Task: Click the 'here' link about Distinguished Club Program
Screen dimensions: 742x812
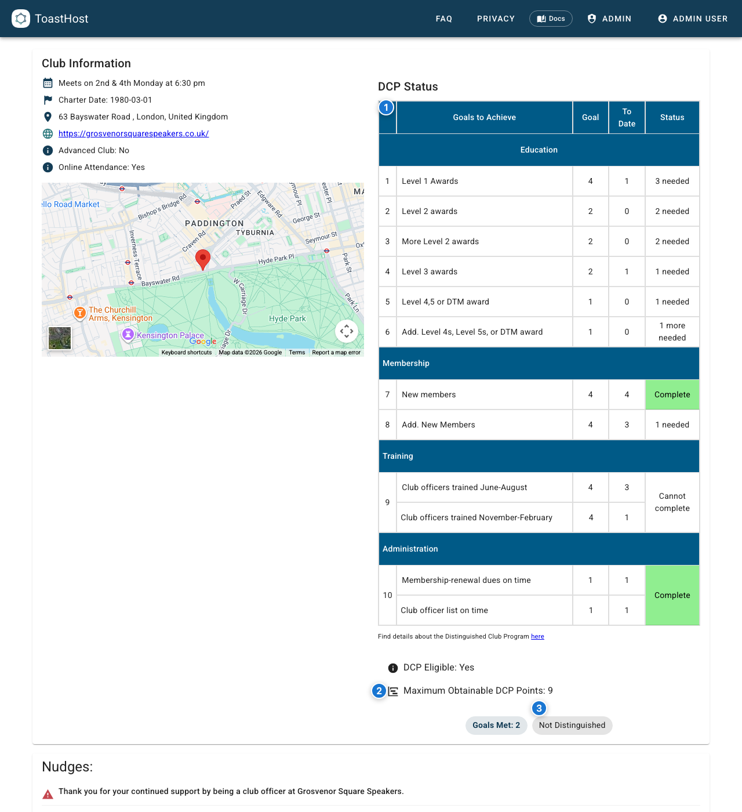Action: click(537, 636)
